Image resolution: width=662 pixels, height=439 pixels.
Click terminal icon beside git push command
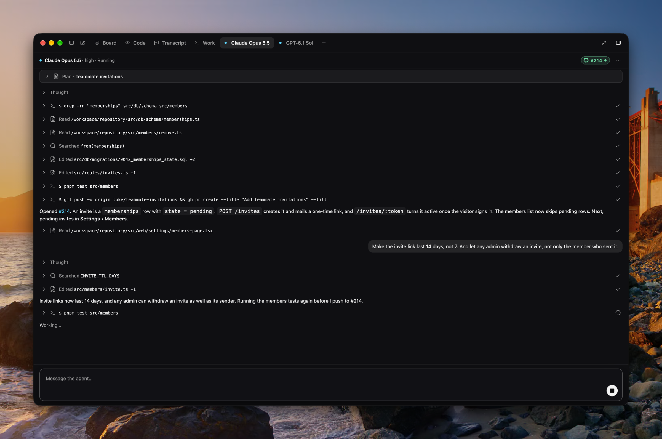[x=53, y=199]
